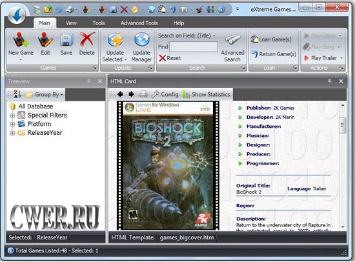355x262 pixels.
Task: Click the floppy disk icon in quick access
Action: coord(113,10)
